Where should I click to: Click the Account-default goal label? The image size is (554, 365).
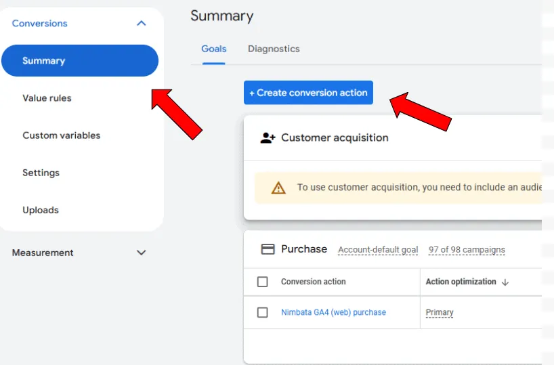tap(378, 250)
